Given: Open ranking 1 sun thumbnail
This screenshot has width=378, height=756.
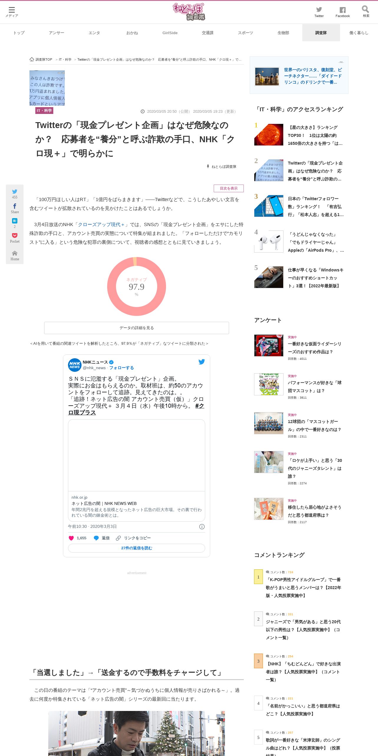Looking at the screenshot, I should (x=269, y=135).
